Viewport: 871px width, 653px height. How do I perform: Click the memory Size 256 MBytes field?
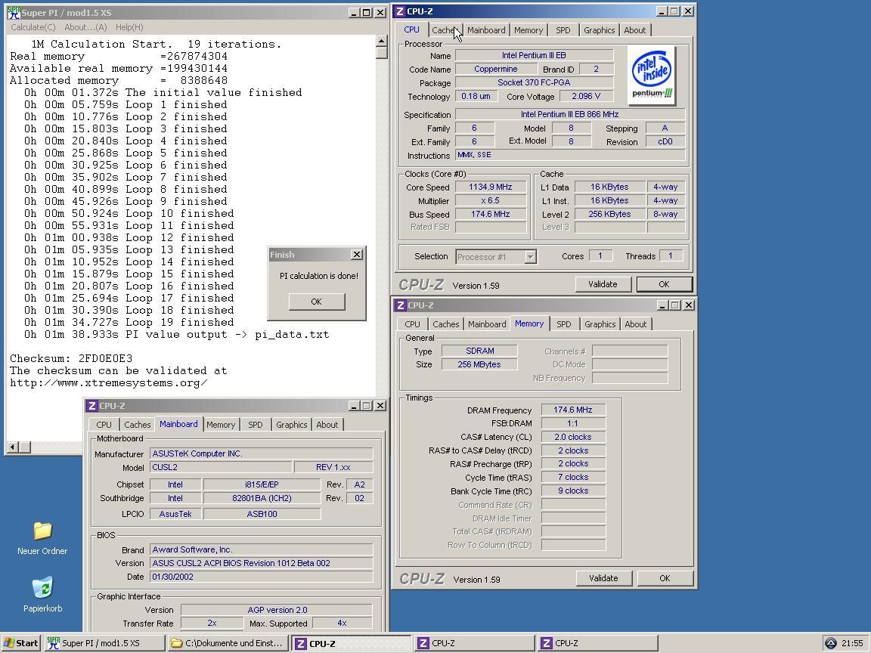pos(479,364)
